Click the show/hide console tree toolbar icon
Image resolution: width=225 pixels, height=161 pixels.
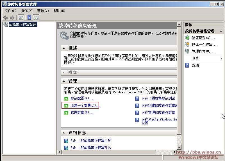pyautogui.click(x=21, y=17)
